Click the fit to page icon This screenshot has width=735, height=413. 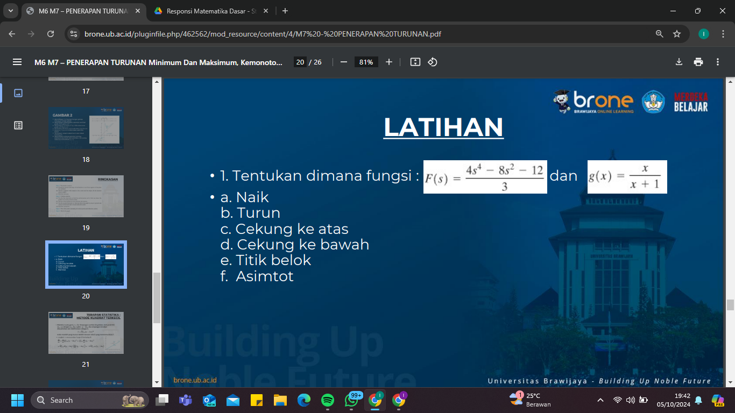coord(415,62)
